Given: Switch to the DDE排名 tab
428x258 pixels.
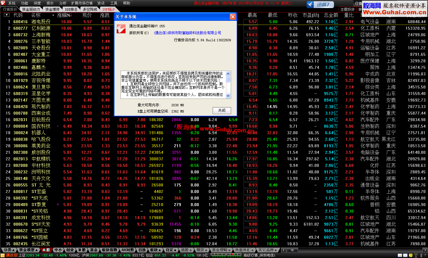Looking at the screenshot, I should (x=71, y=10).
